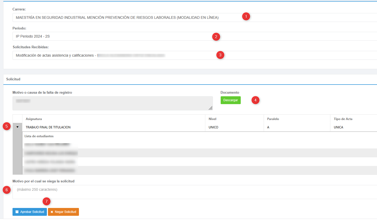The height and width of the screenshot is (221, 377).
Task: Collapse the TRABAJO FINAL DE TITULACION row arrow
Action: tap(17, 127)
